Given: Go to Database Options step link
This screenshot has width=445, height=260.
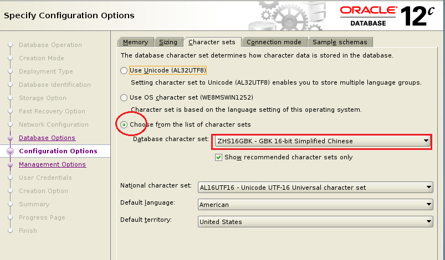Looking at the screenshot, I should tap(47, 138).
